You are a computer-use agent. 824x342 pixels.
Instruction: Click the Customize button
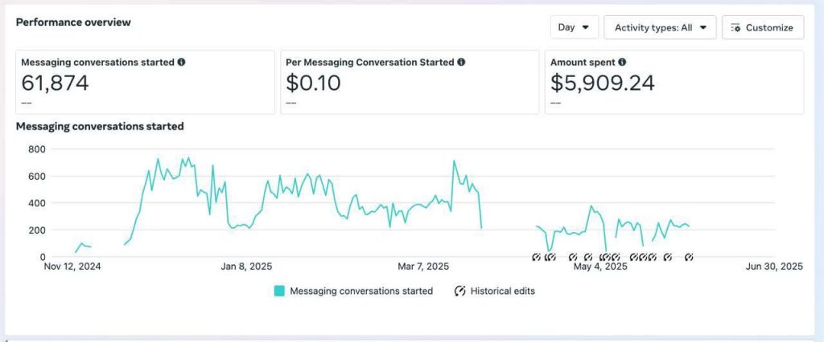(761, 27)
